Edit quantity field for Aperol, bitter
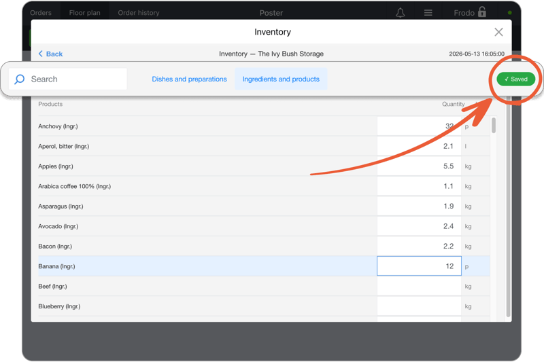Screen dimensions: 544x362 tap(419, 146)
